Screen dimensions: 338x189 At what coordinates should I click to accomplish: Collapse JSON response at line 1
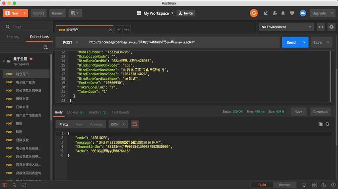65,134
